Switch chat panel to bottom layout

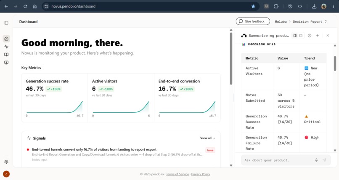tap(301, 35)
